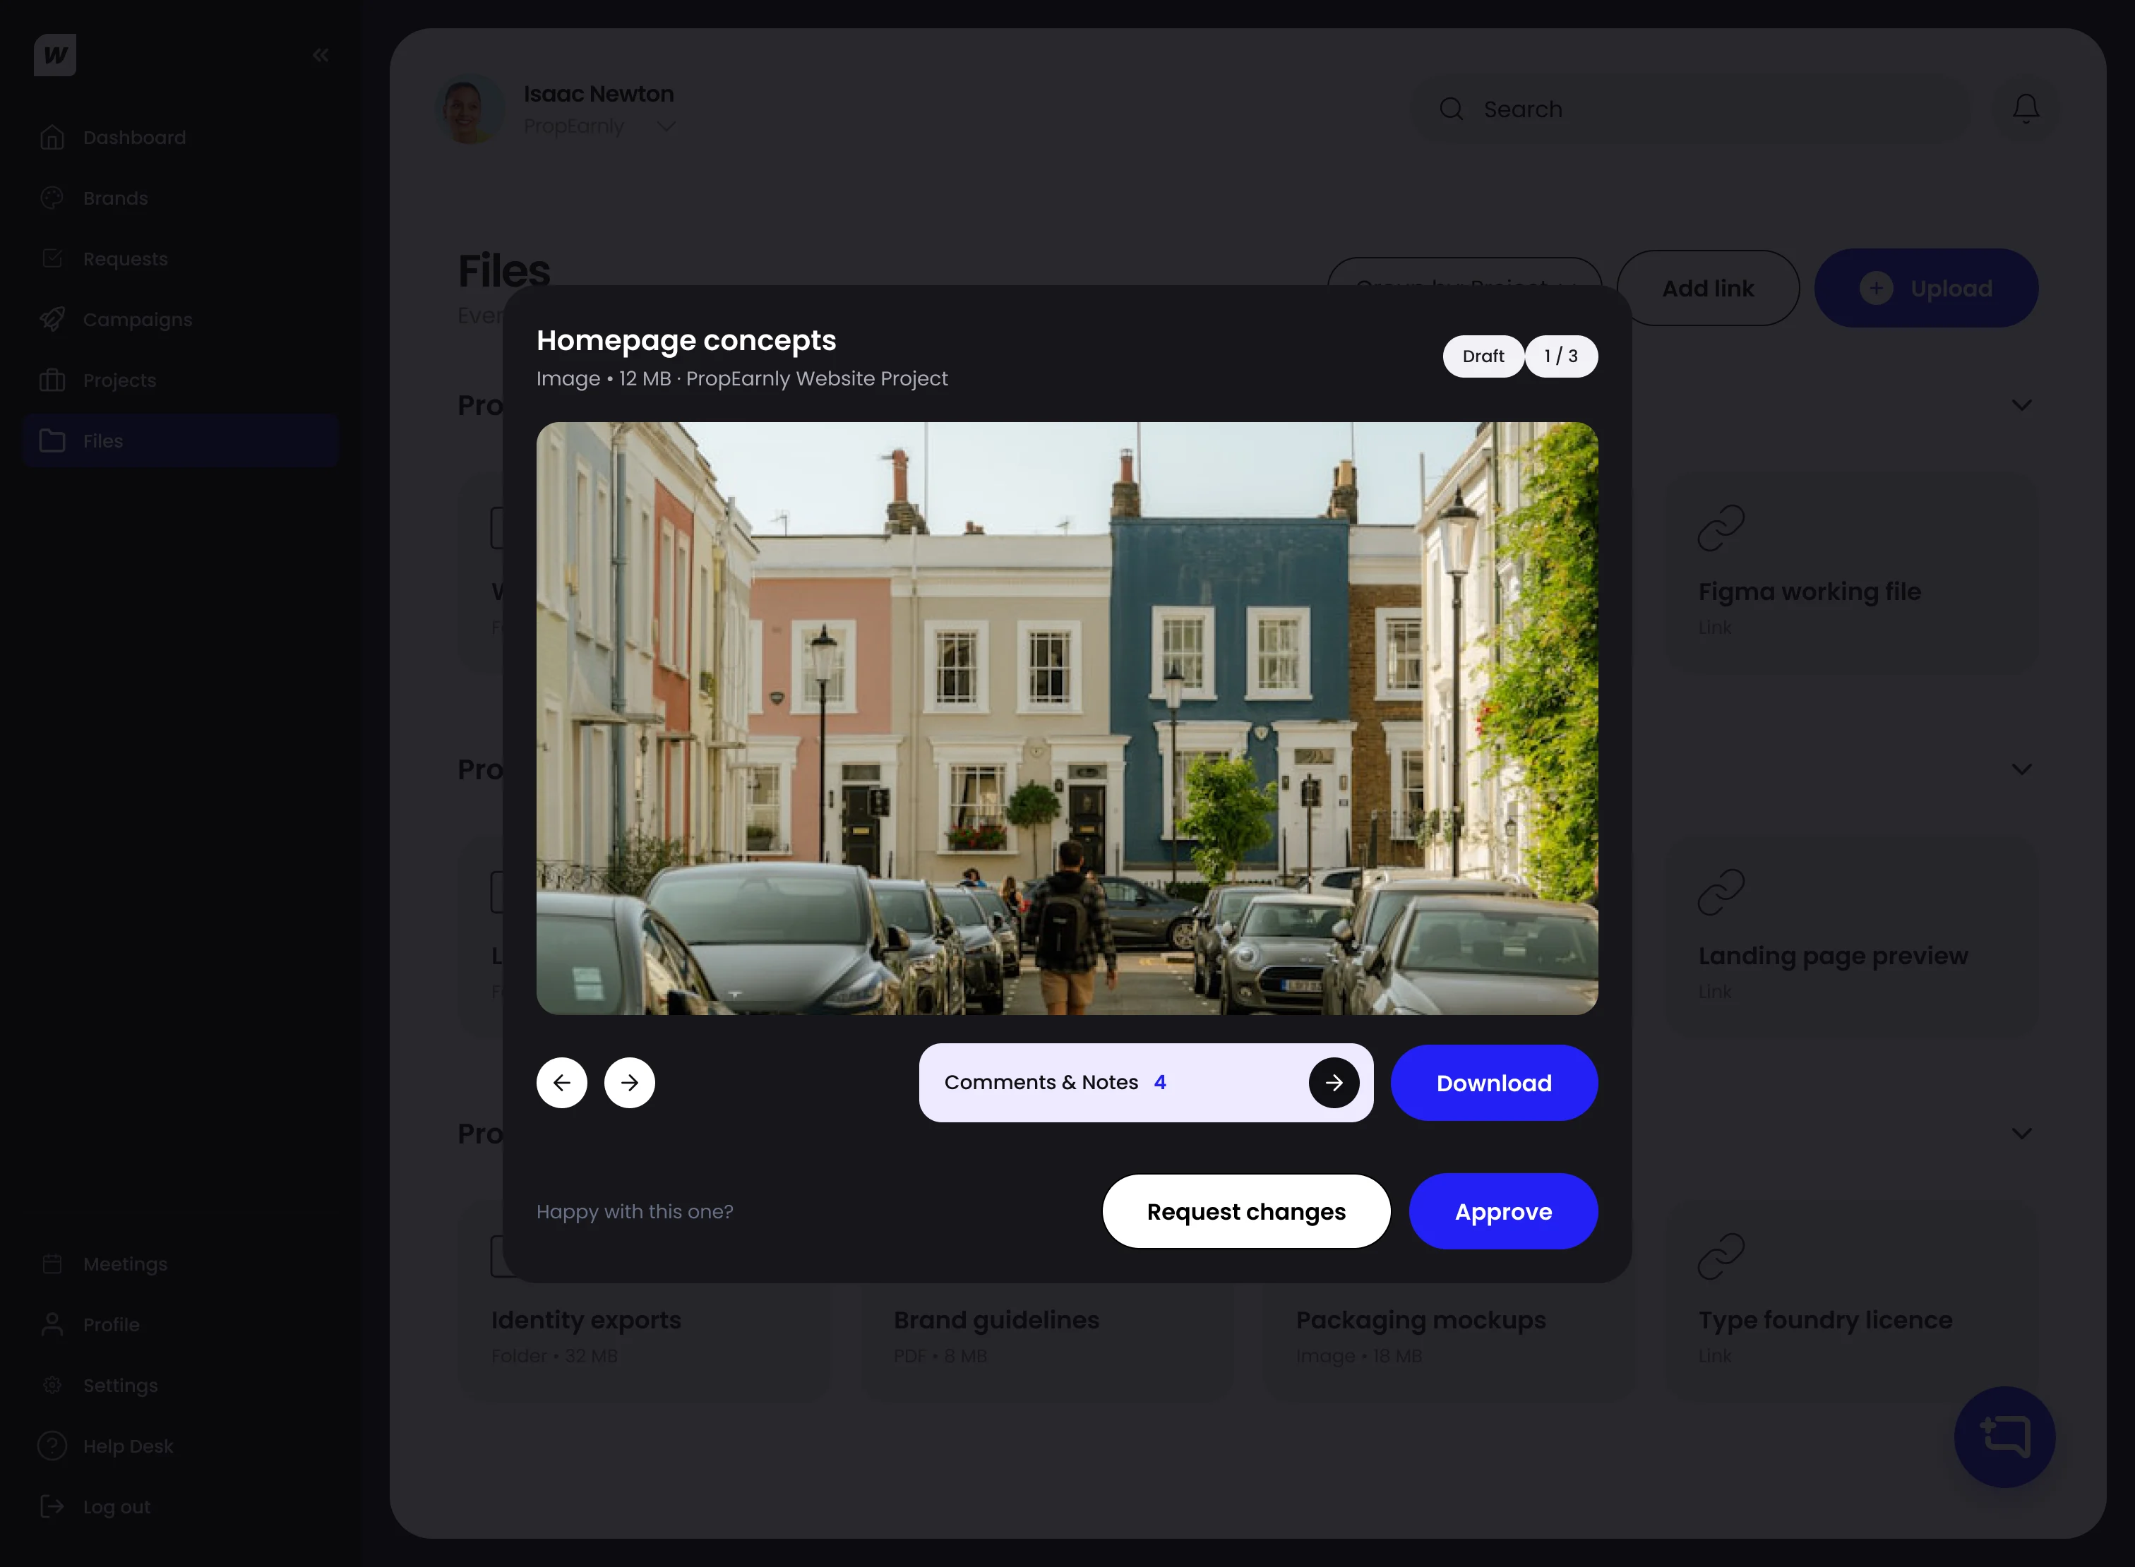Collapse the first project section chevron

tap(2021, 405)
